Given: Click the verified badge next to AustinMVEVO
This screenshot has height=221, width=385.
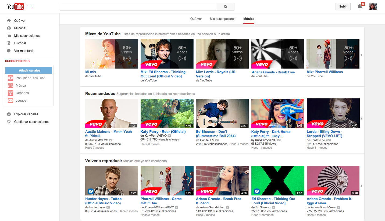Looking at the screenshot, I should [x=111, y=140].
